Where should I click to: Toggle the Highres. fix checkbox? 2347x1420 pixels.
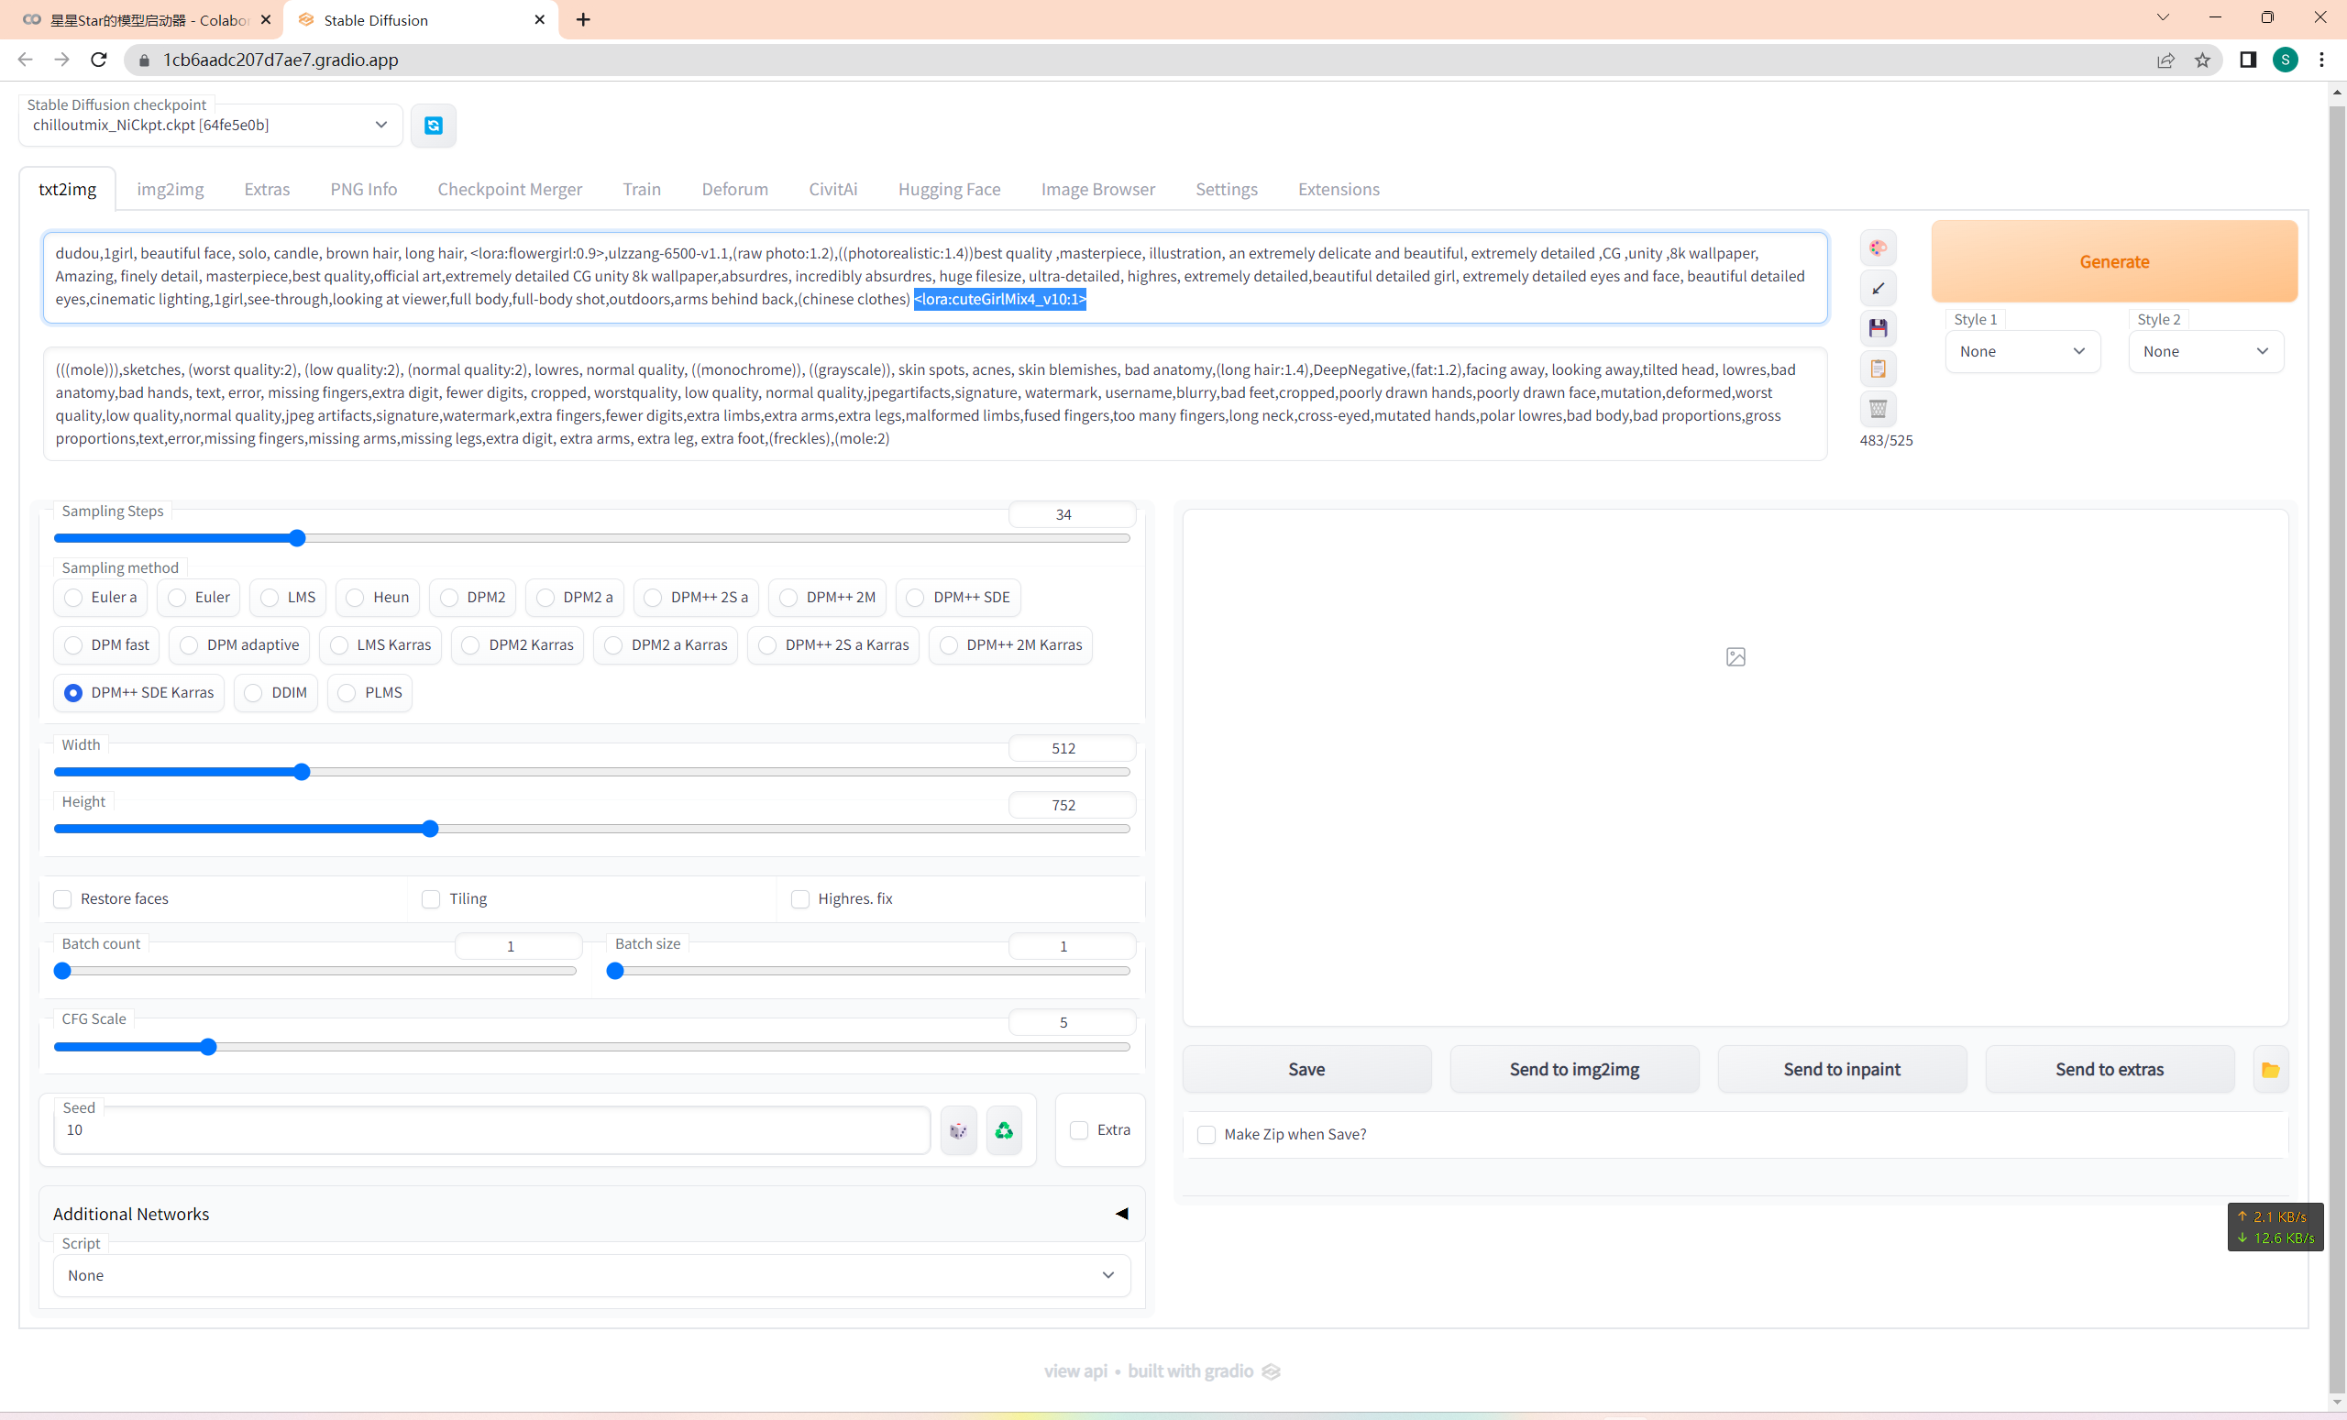[800, 898]
